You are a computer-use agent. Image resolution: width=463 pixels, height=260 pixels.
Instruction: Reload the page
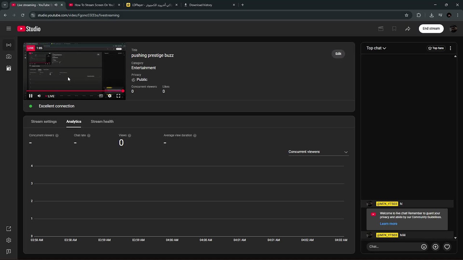(22, 15)
